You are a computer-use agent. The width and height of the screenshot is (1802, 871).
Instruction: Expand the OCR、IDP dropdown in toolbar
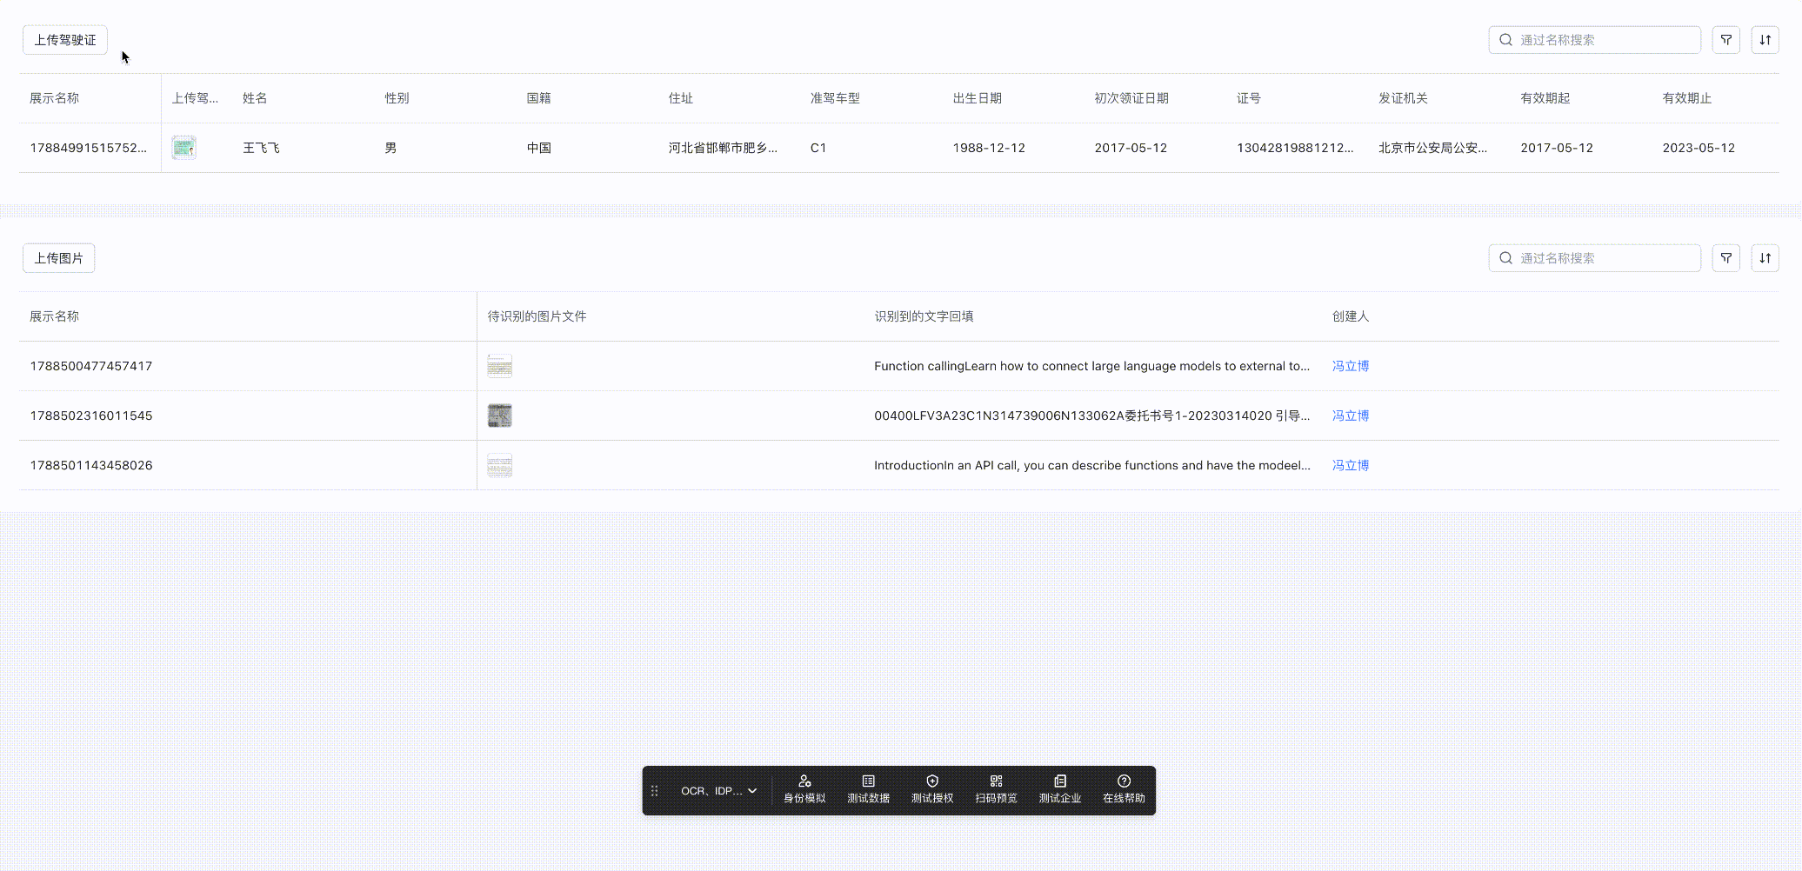(718, 791)
